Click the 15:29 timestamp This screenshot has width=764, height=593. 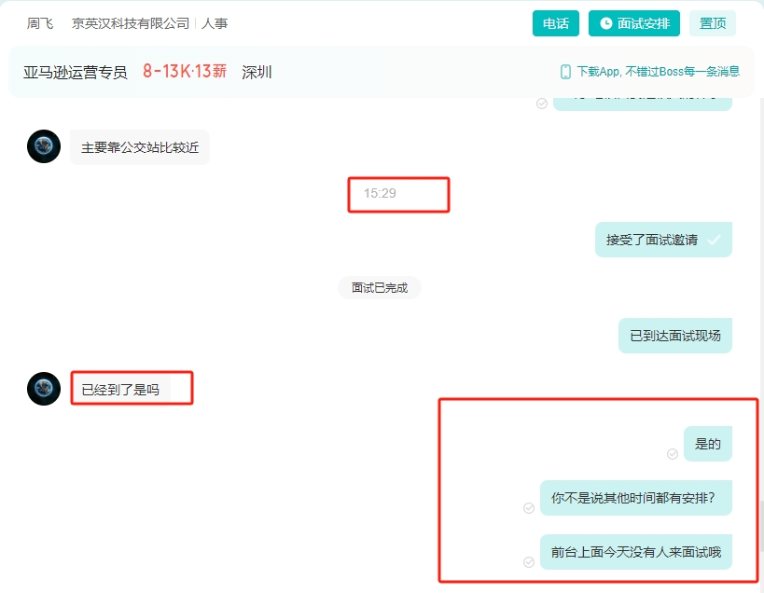point(380,194)
